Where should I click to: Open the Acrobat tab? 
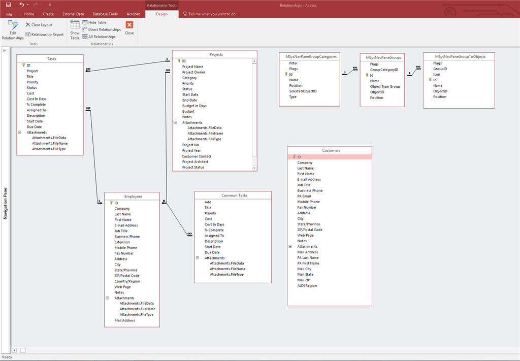(x=133, y=14)
